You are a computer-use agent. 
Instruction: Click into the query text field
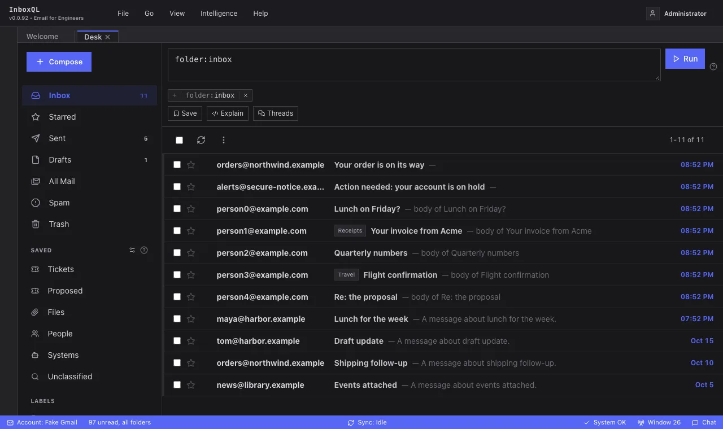[x=414, y=64]
